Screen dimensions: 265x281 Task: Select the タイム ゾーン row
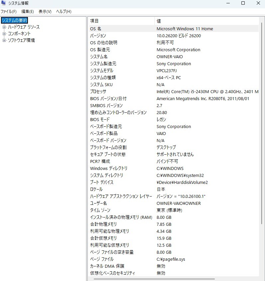click(x=174, y=211)
